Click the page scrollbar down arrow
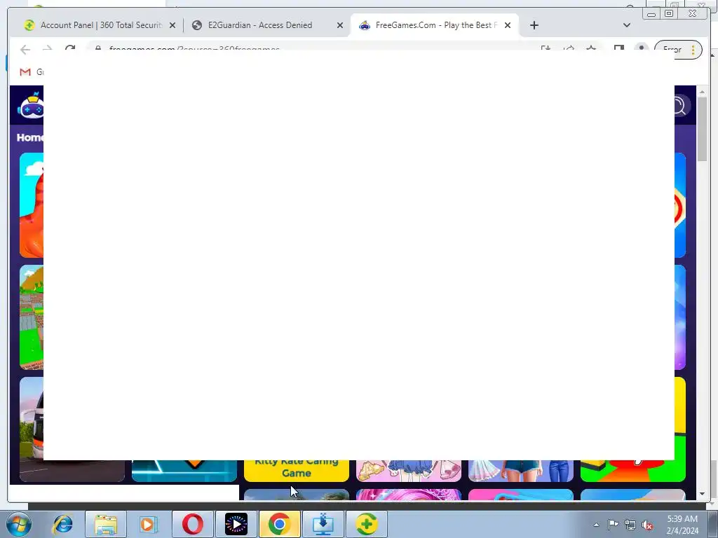The image size is (718, 538). point(702,494)
